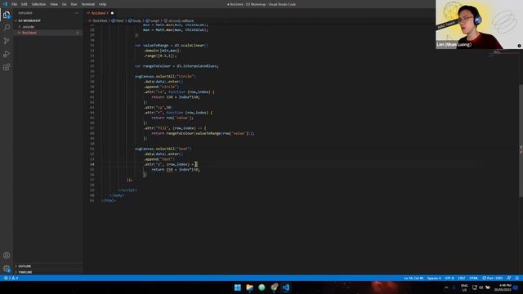This screenshot has width=523, height=294.
Task: Open the Terminal menu
Action: click(x=88, y=4)
